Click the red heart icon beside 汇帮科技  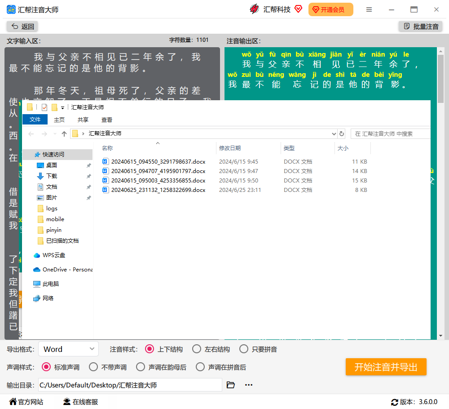(x=299, y=9)
